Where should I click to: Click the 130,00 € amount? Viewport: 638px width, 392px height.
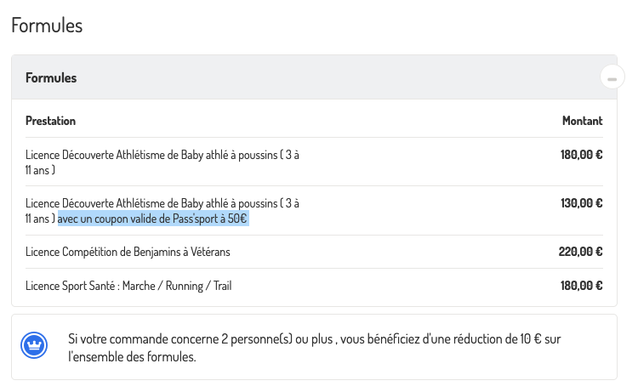(581, 203)
